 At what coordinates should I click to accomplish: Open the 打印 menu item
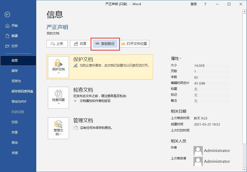click(x=15, y=122)
